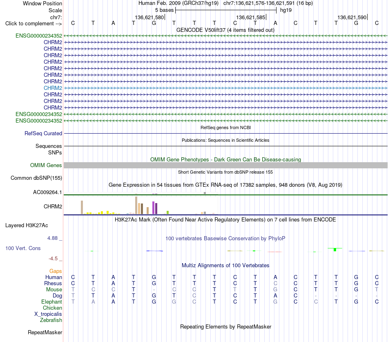Select the X_tropicalis alignment row label
Screen dimensions: 388x342
(x=48, y=314)
